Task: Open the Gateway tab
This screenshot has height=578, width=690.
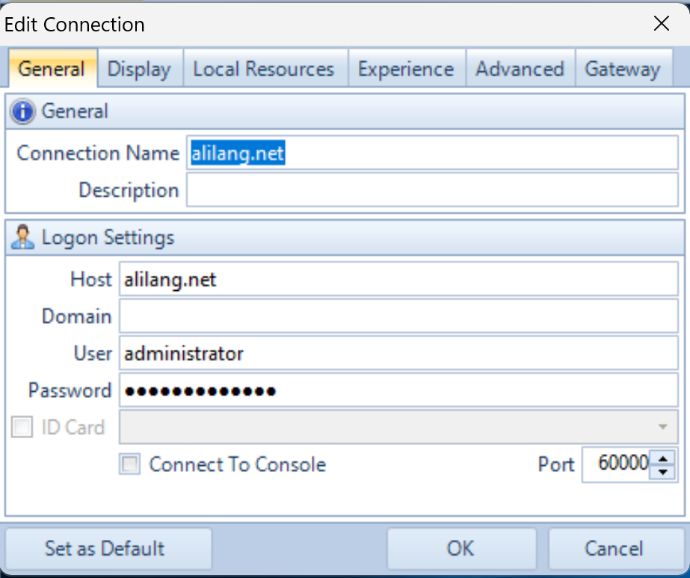Action: coord(622,70)
